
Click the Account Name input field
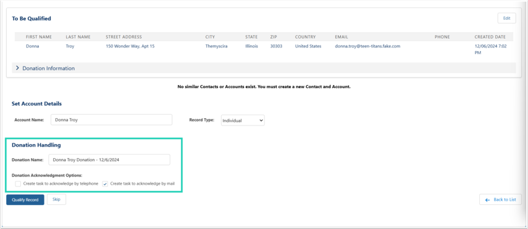(x=111, y=119)
